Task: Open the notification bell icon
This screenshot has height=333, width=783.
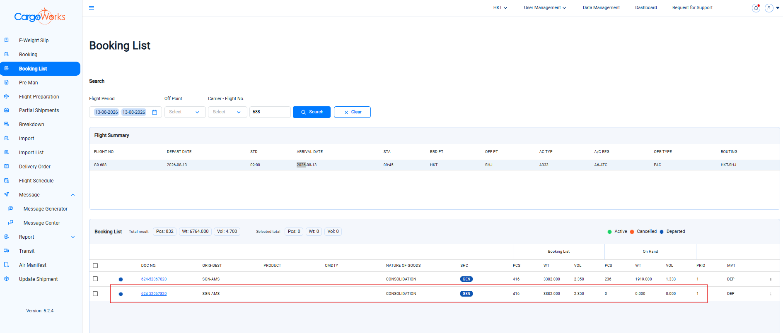Action: pos(756,8)
